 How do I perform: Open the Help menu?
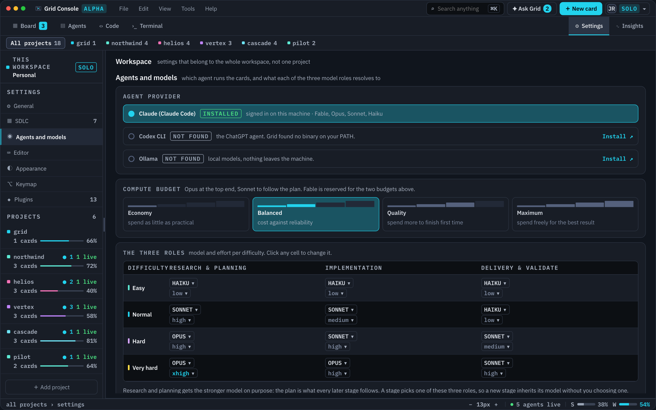point(211,9)
